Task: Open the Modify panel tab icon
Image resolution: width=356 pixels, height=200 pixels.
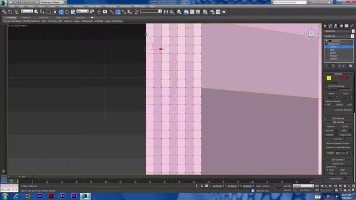Action: point(330,26)
